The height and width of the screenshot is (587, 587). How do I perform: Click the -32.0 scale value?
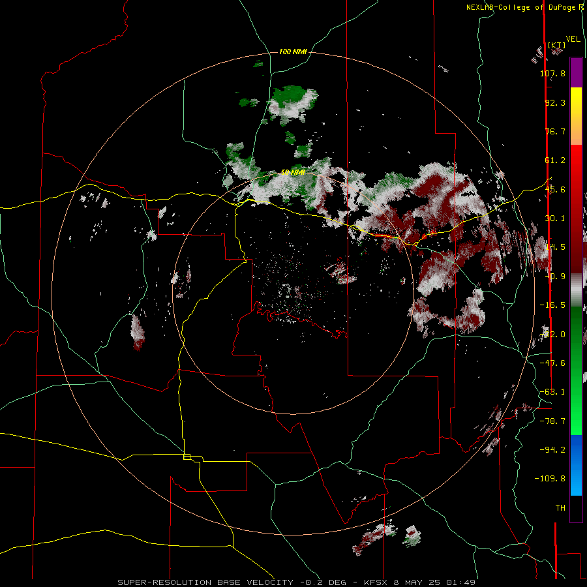(552, 335)
